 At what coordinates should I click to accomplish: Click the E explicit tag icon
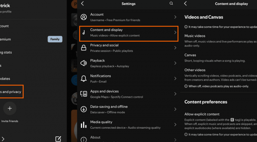coord(232,120)
